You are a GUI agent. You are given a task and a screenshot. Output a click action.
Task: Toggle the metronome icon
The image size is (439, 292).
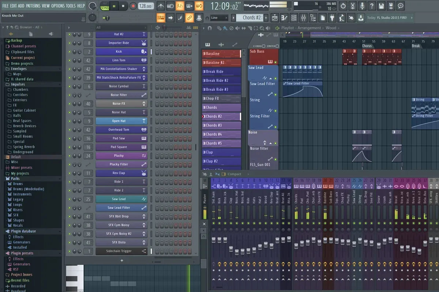coord(161,6)
